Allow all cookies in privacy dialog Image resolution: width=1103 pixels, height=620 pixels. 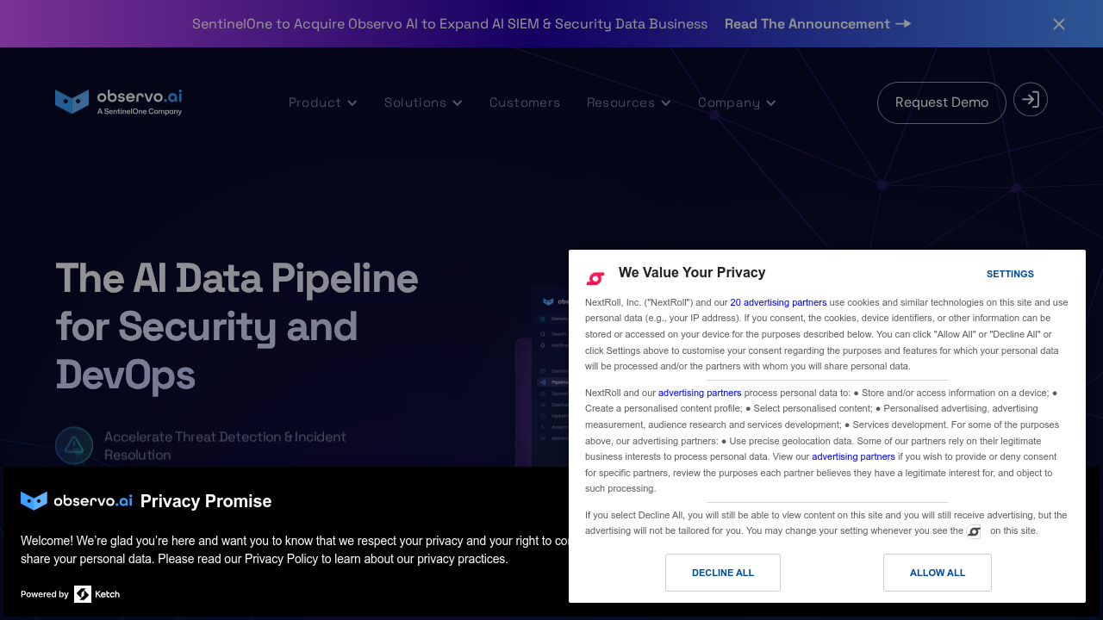[x=937, y=573]
